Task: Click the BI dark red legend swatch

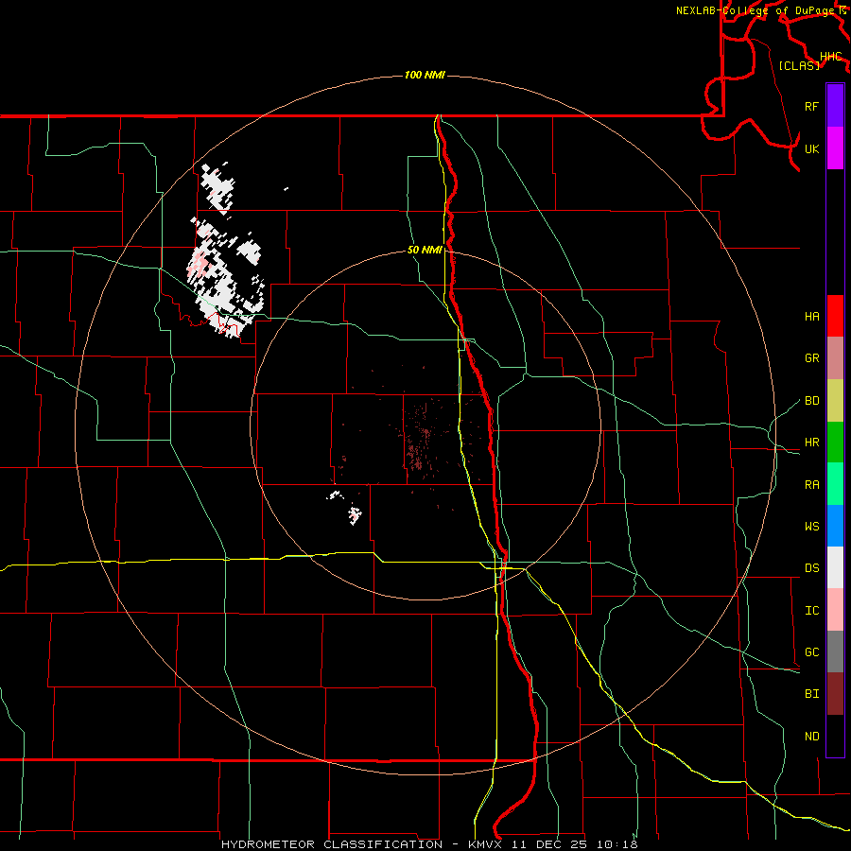Action: pyautogui.click(x=835, y=694)
